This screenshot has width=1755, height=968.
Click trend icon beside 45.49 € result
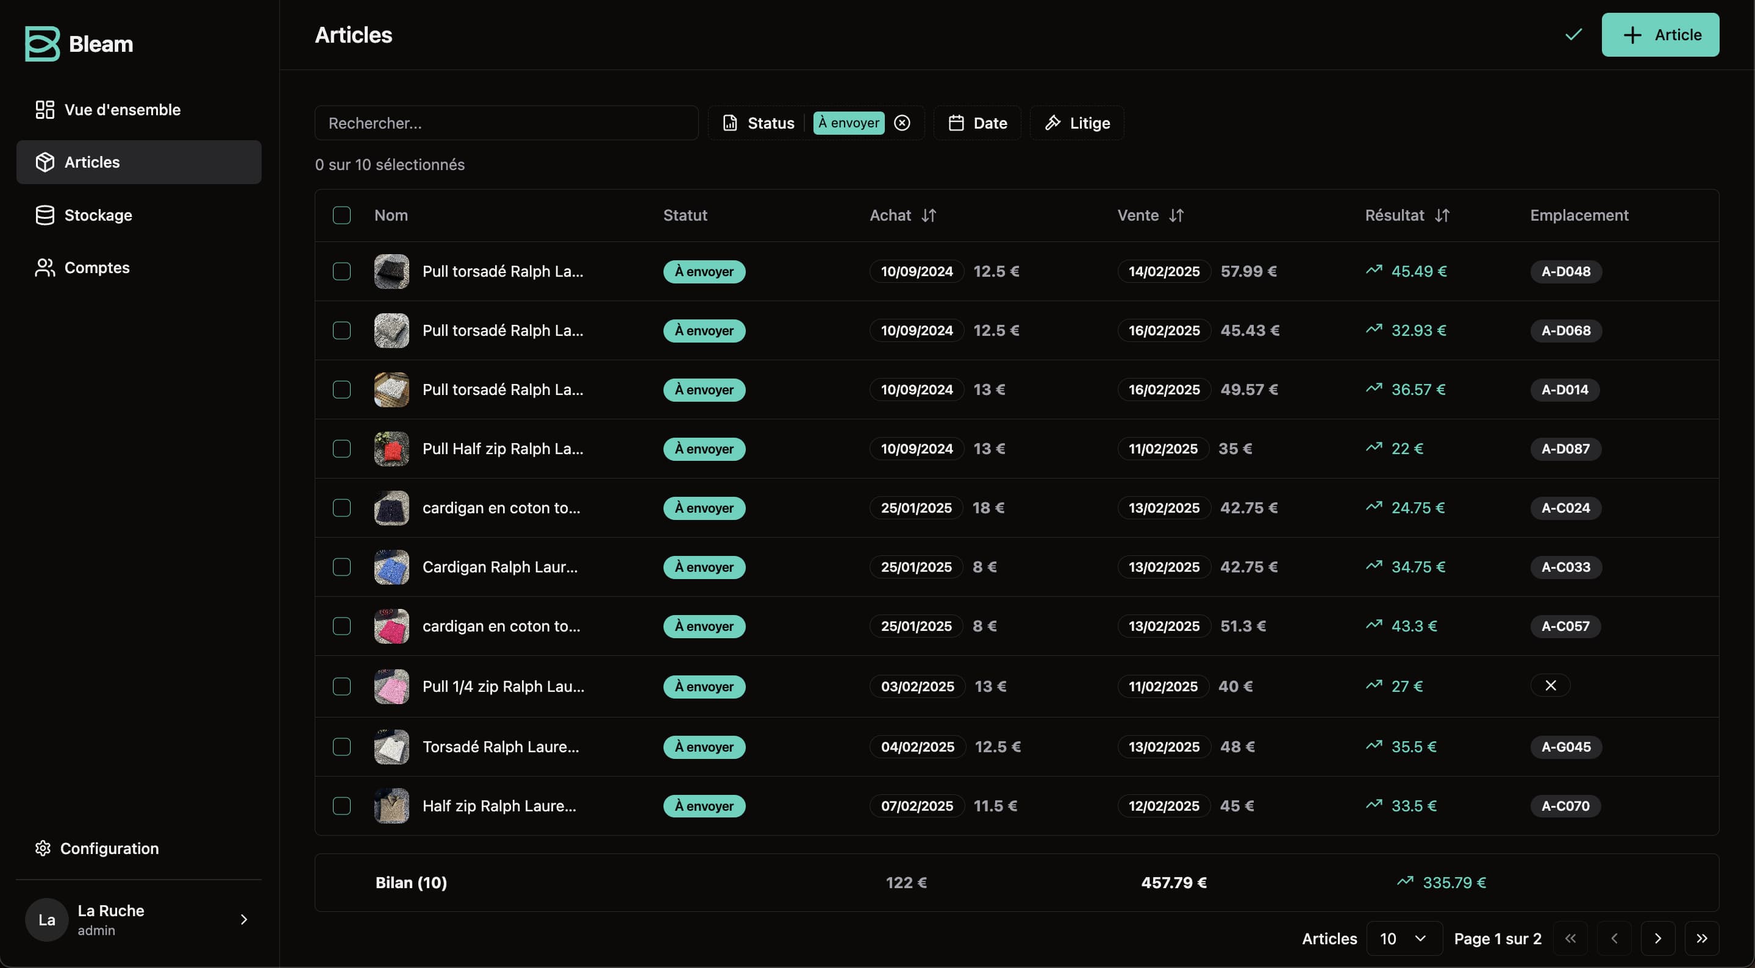click(x=1374, y=270)
